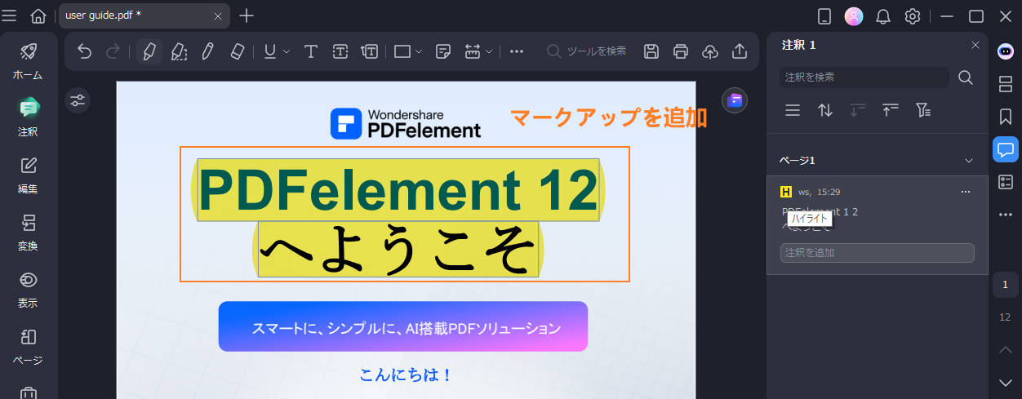Filter the comments list
The height and width of the screenshot is (399, 1022).
(923, 110)
